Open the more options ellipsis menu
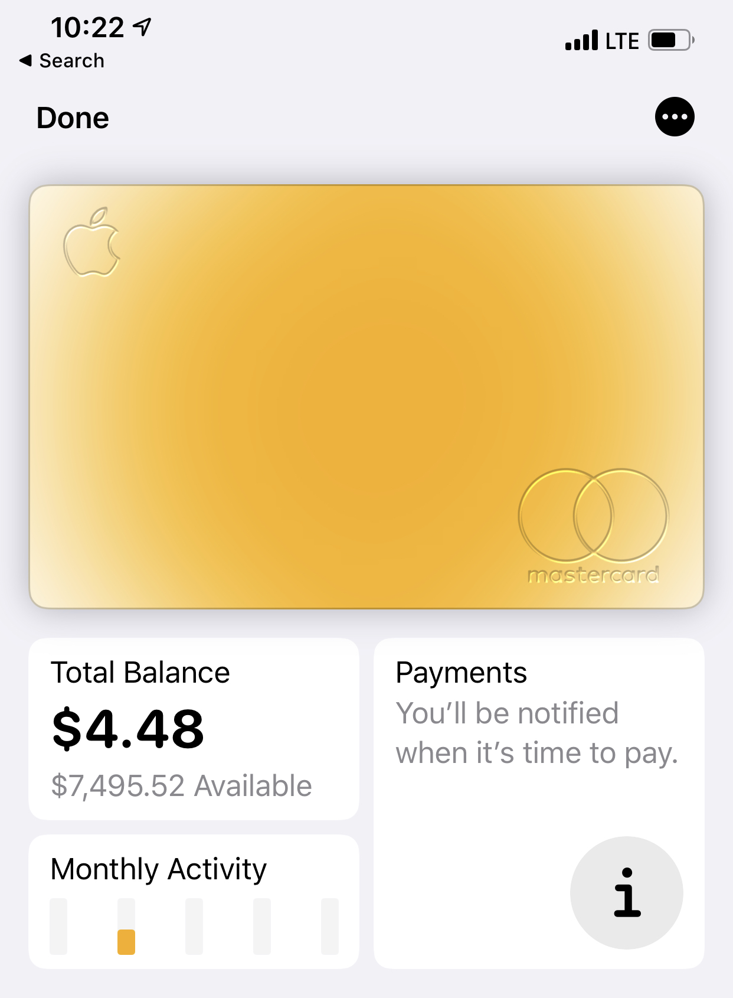733x998 pixels. 675,117
